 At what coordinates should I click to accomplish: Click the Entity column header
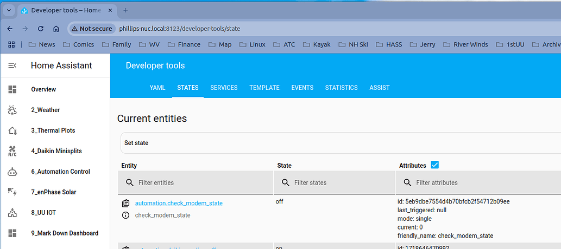point(129,166)
